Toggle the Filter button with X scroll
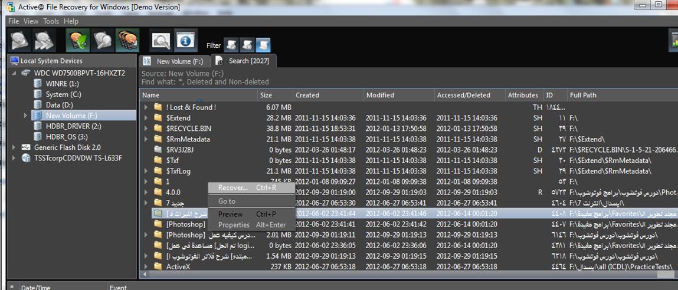 (247, 45)
